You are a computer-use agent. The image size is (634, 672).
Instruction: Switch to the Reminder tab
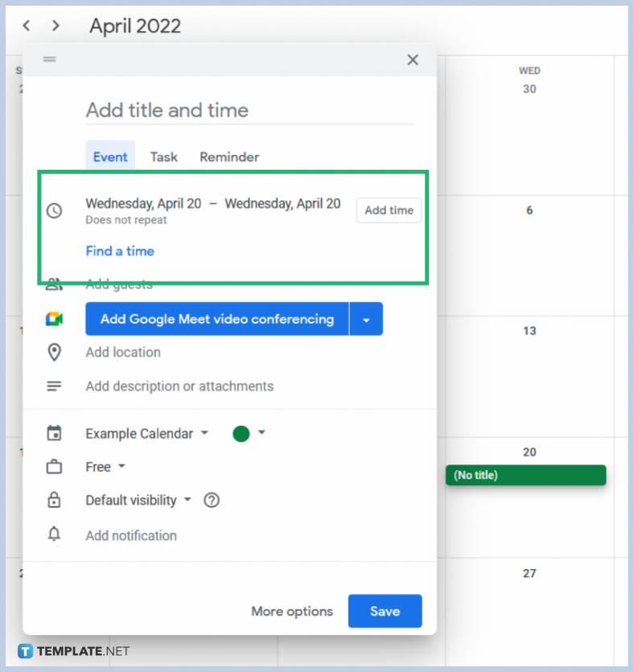(x=228, y=157)
